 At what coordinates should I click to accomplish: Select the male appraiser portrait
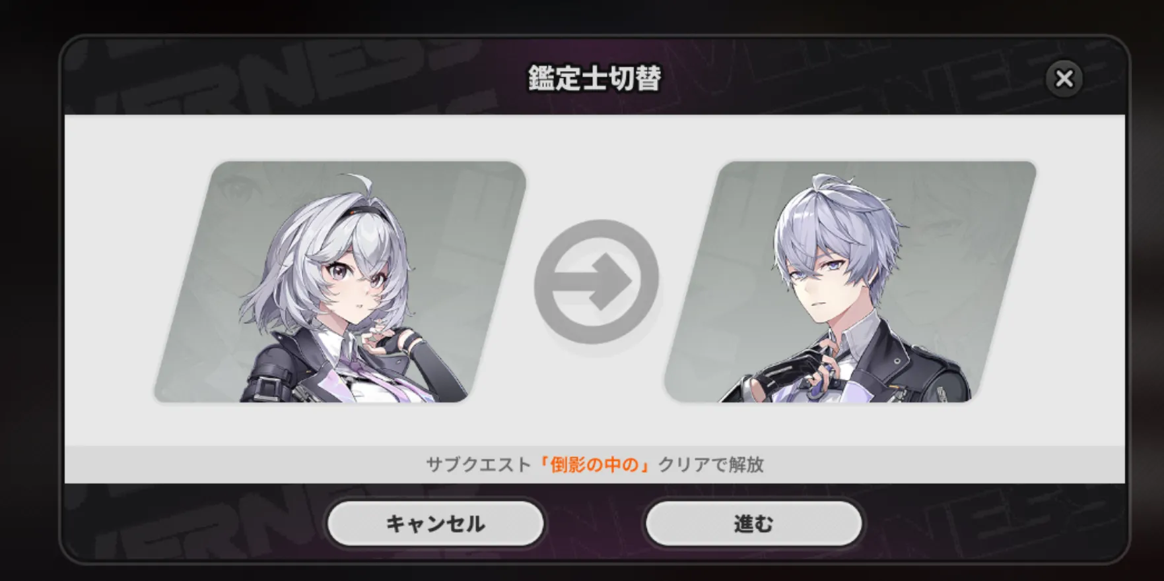[x=850, y=282]
